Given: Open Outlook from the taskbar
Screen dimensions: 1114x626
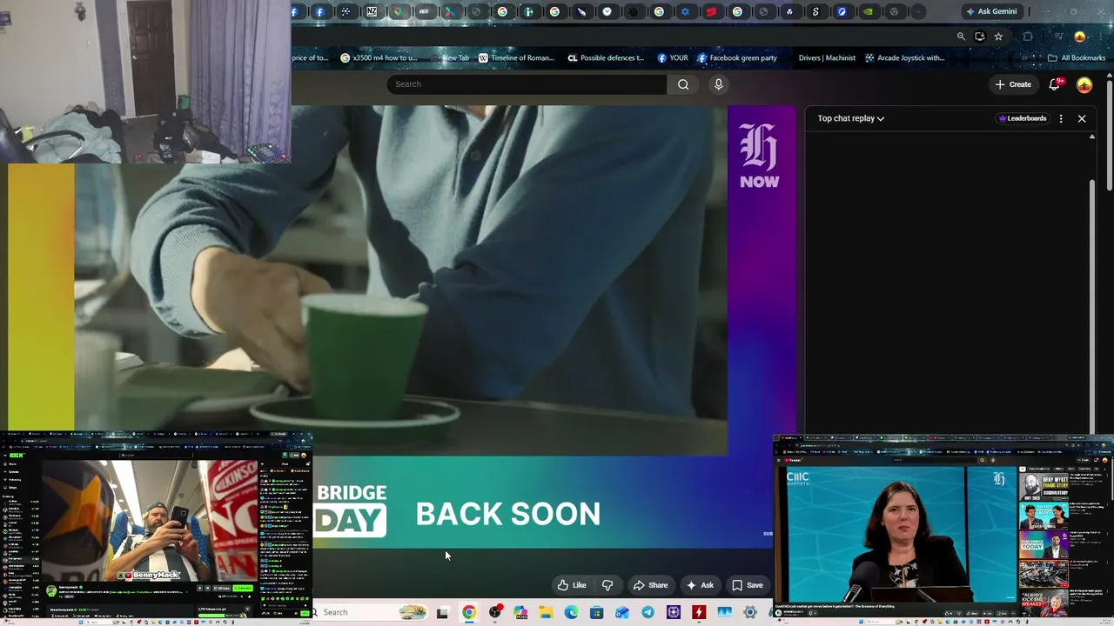Looking at the screenshot, I should click(622, 613).
